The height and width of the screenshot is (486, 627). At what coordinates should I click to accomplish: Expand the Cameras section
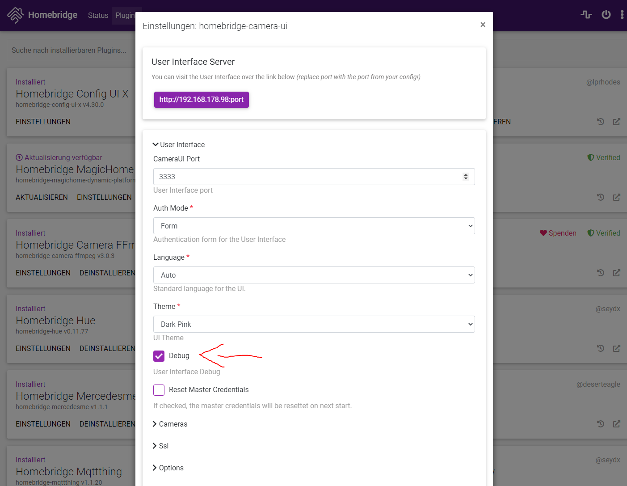170,424
